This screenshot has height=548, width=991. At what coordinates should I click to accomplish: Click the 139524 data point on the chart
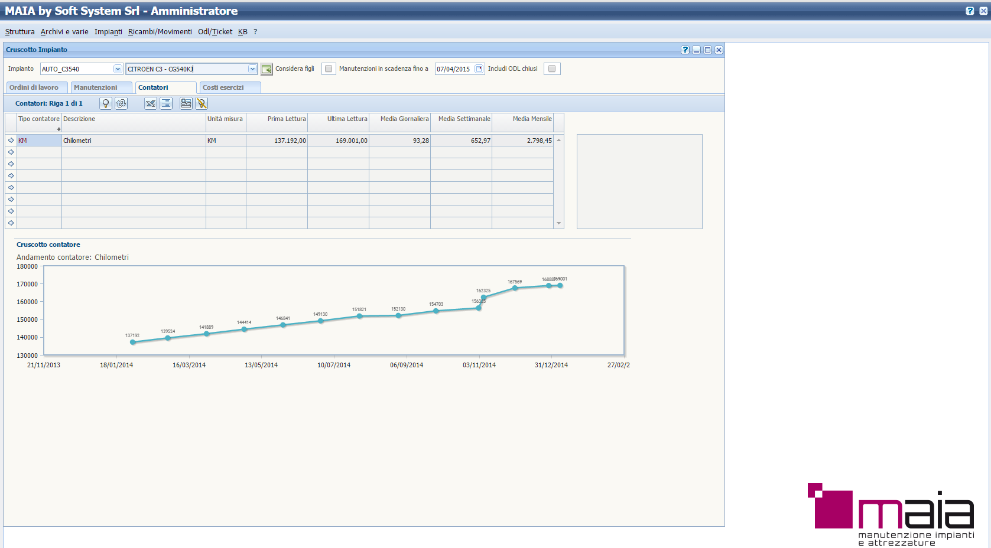coord(168,338)
